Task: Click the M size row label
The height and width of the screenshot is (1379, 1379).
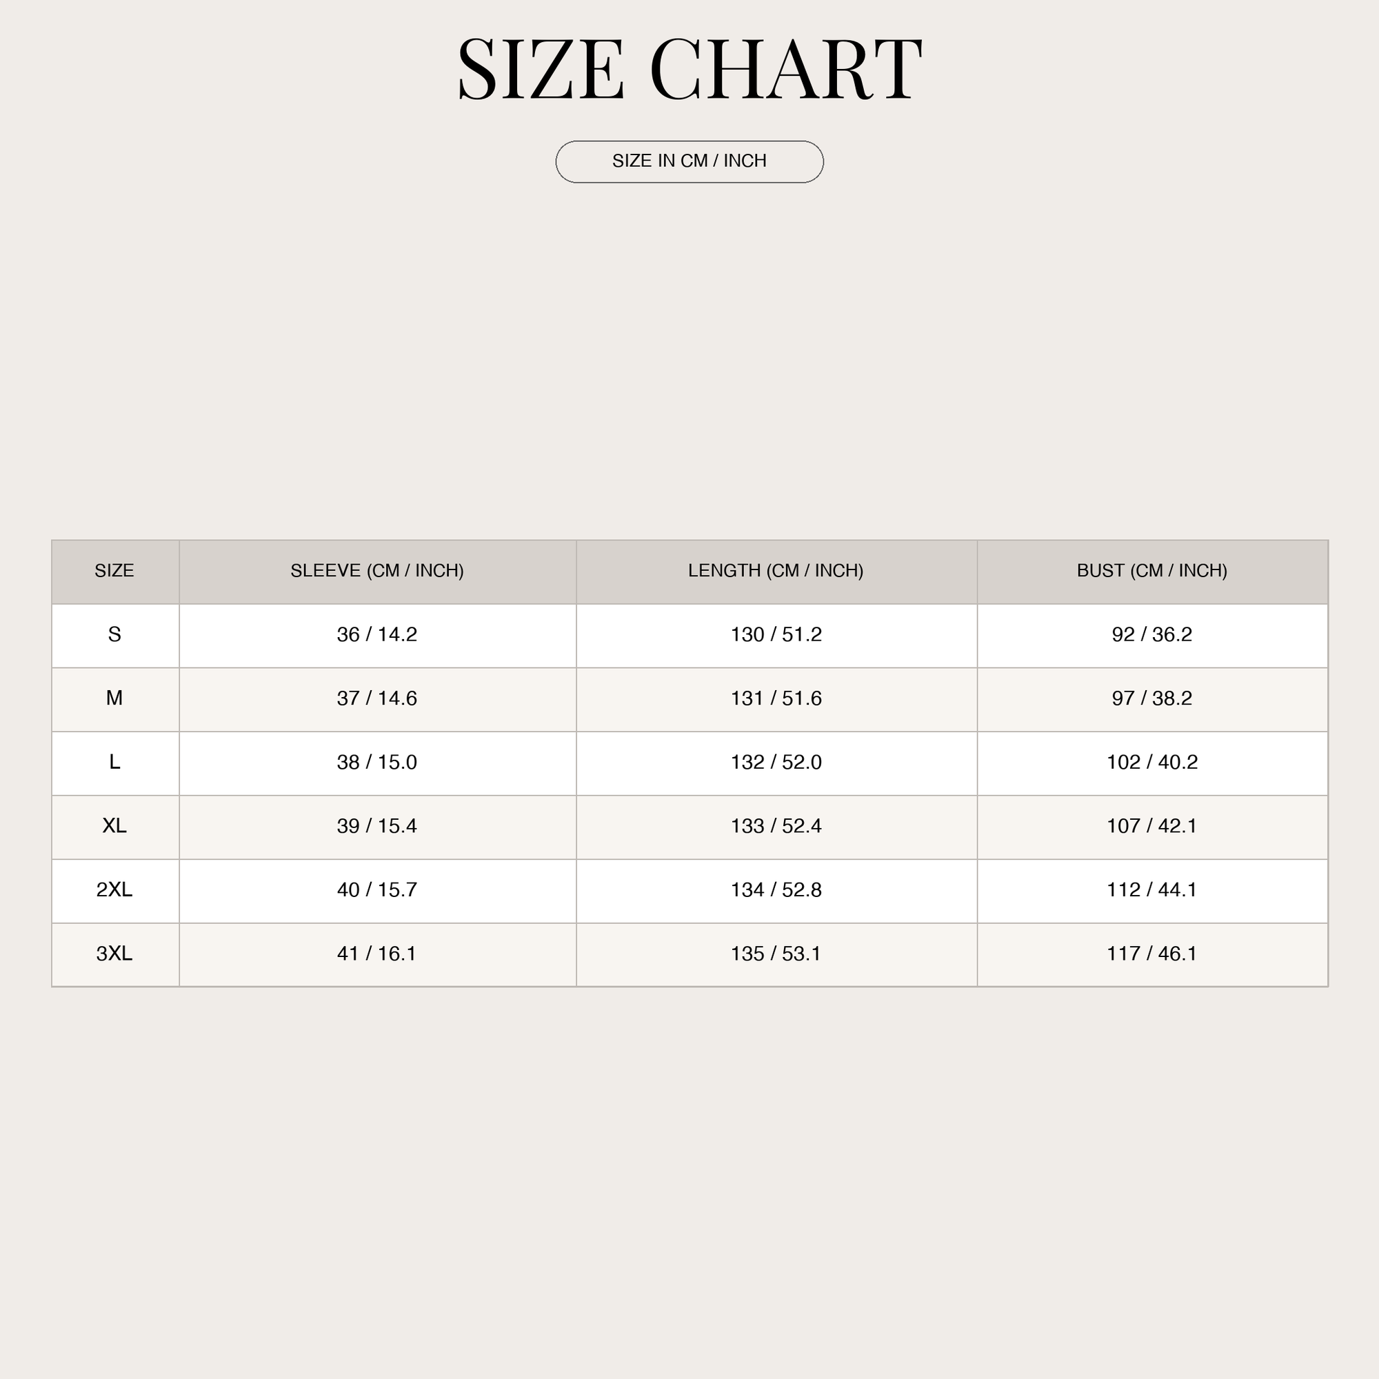Action: (114, 697)
